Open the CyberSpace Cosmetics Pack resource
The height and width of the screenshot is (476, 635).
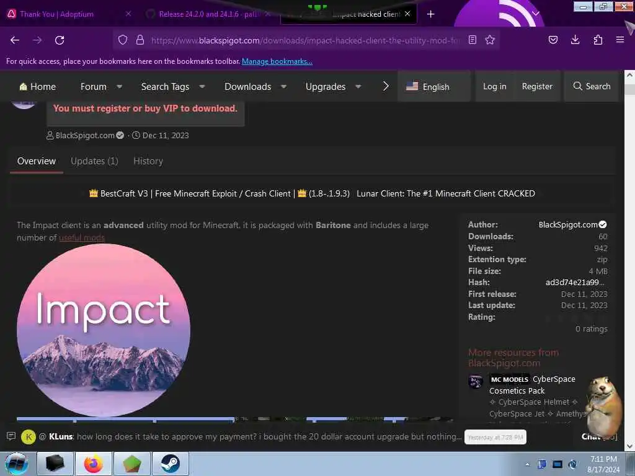pyautogui.click(x=532, y=385)
